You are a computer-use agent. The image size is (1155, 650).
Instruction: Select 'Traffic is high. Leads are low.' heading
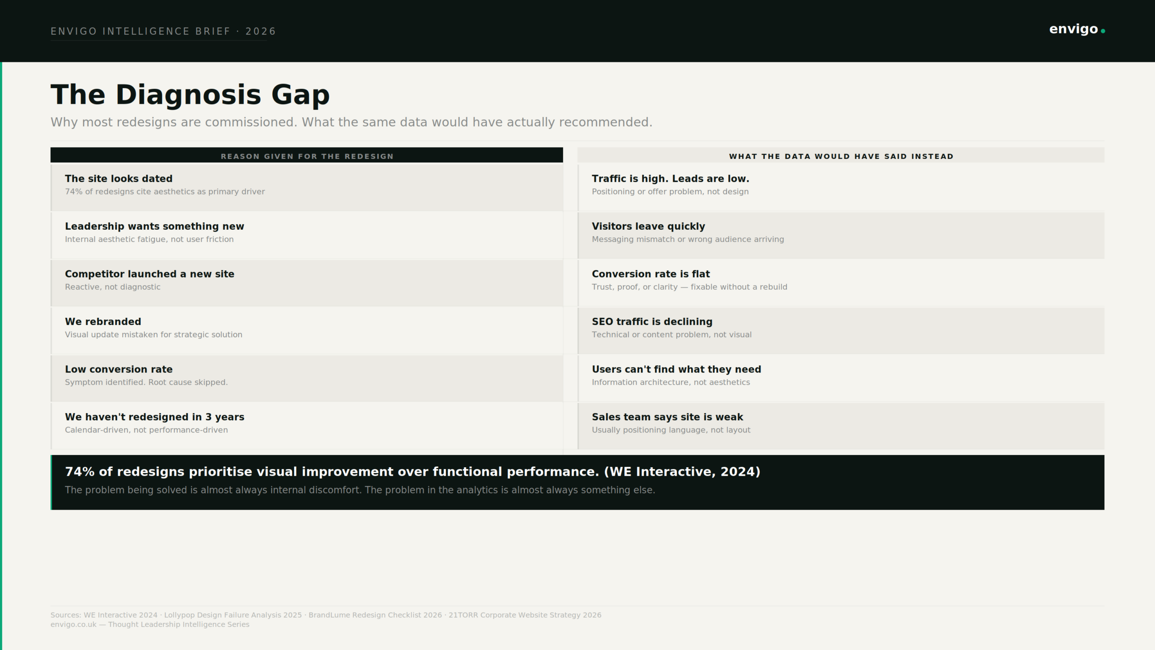[670, 179]
